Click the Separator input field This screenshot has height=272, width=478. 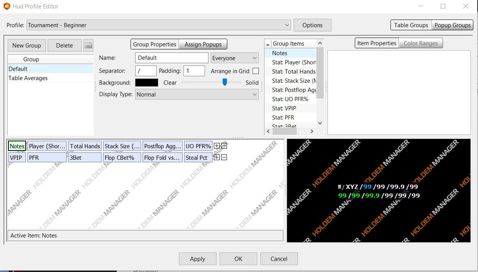(x=146, y=71)
